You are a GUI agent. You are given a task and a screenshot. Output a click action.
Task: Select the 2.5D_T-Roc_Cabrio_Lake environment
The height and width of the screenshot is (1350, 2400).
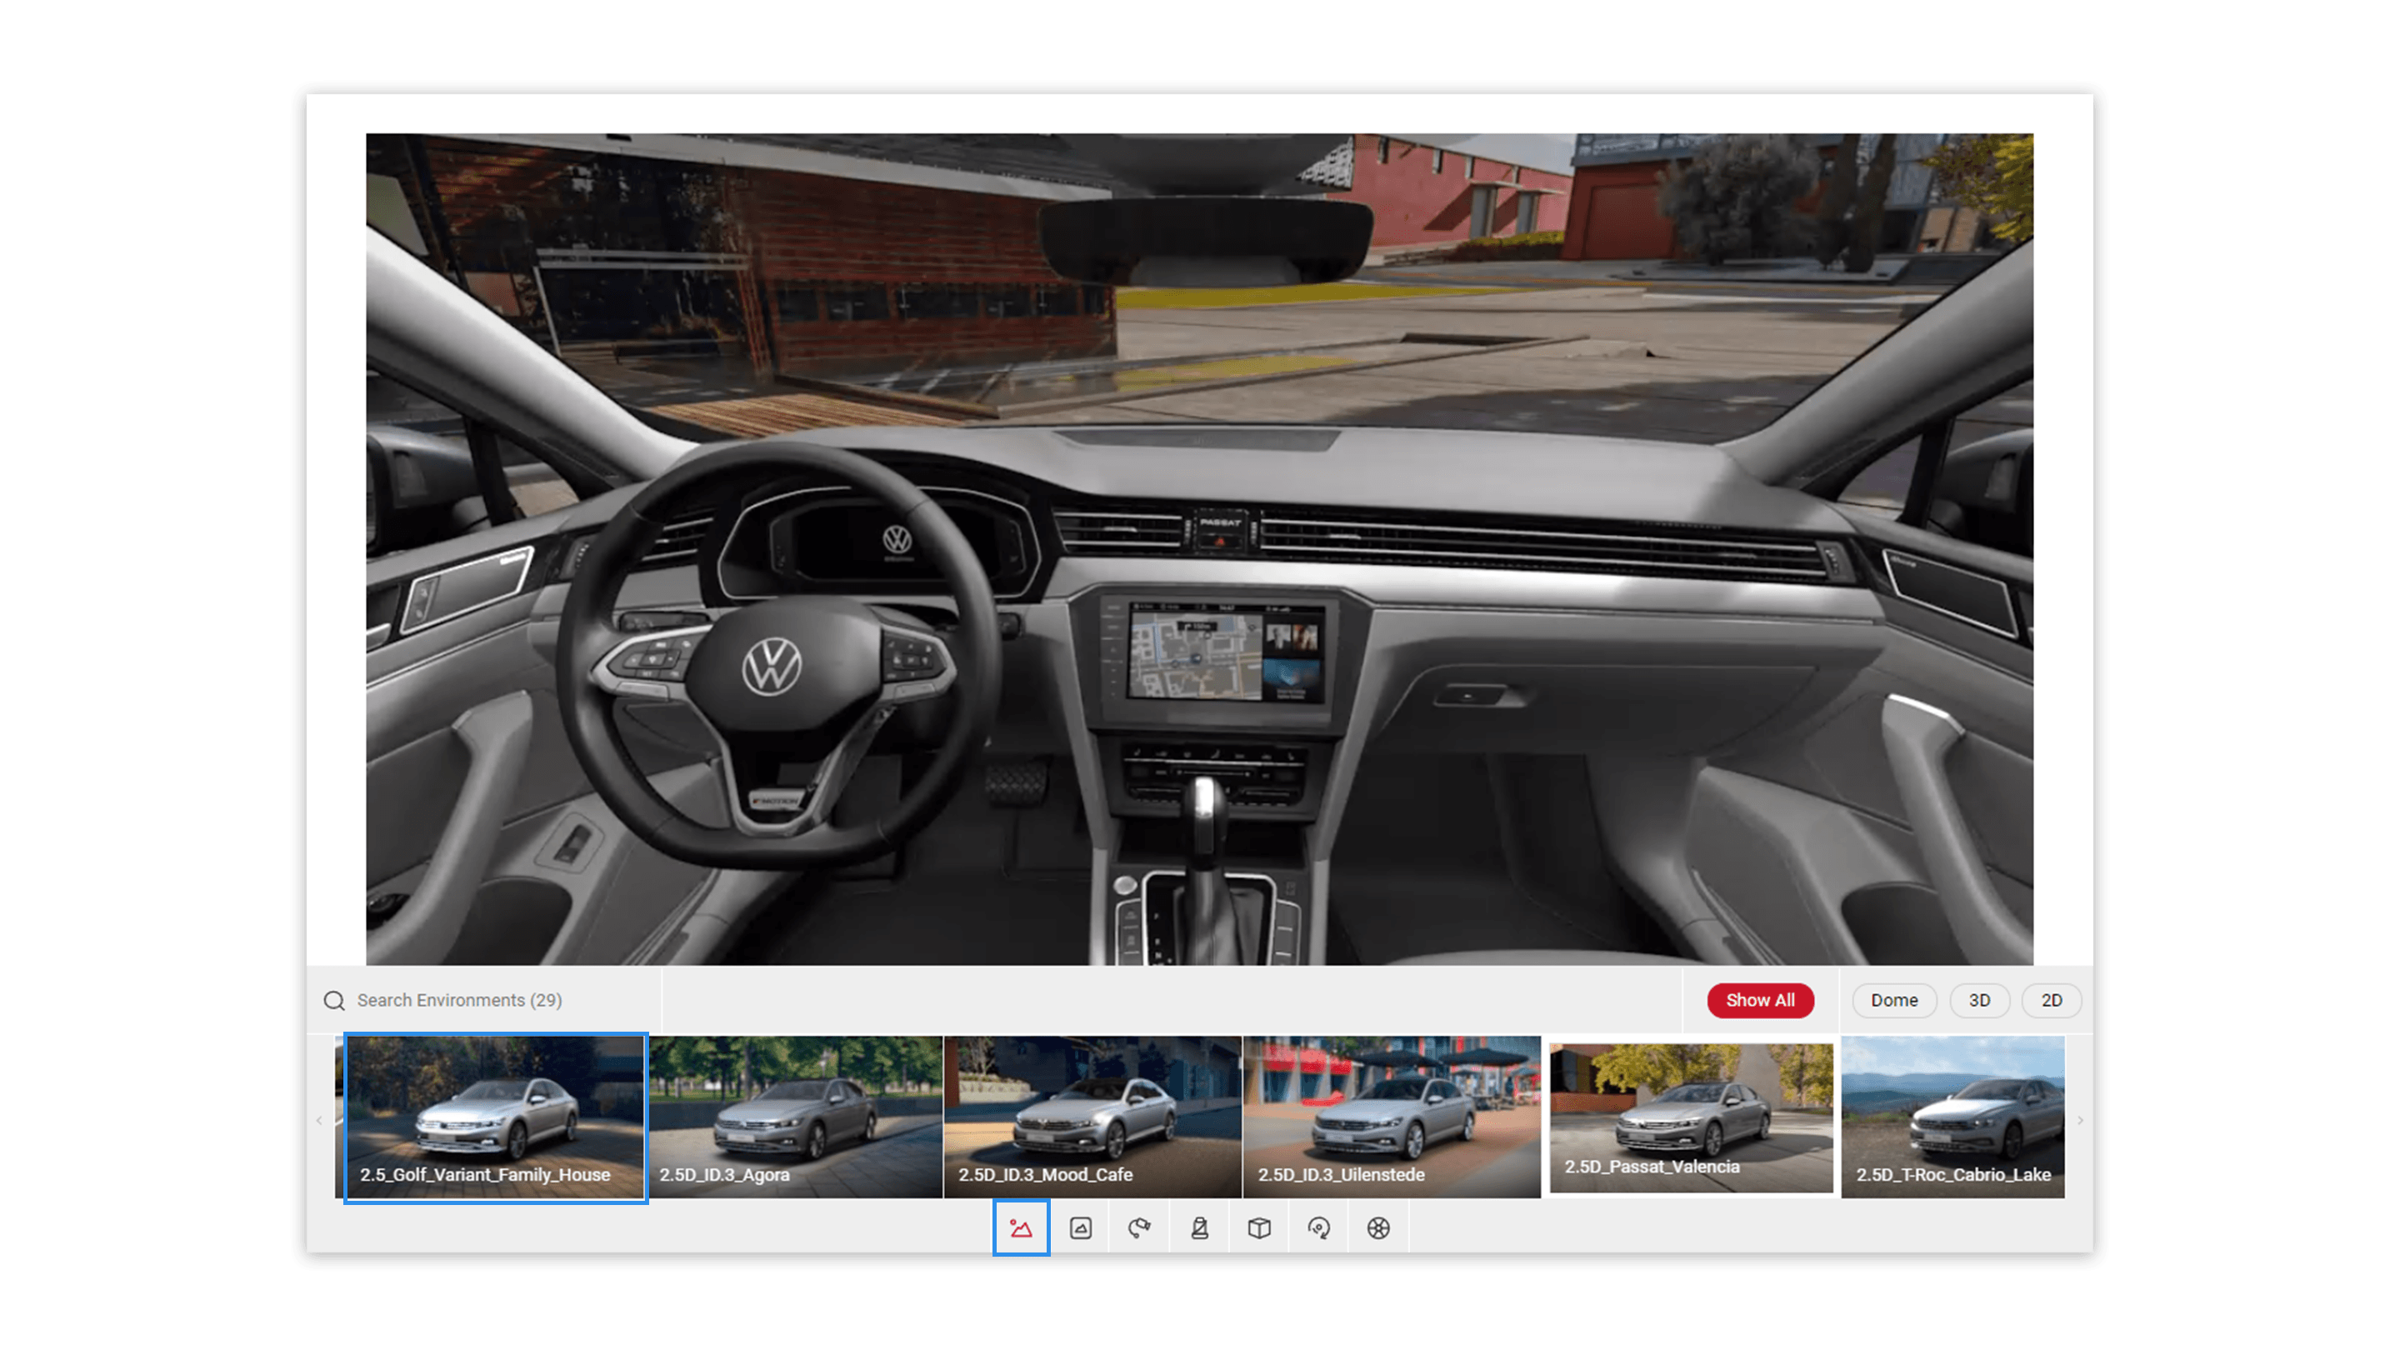1952,1117
